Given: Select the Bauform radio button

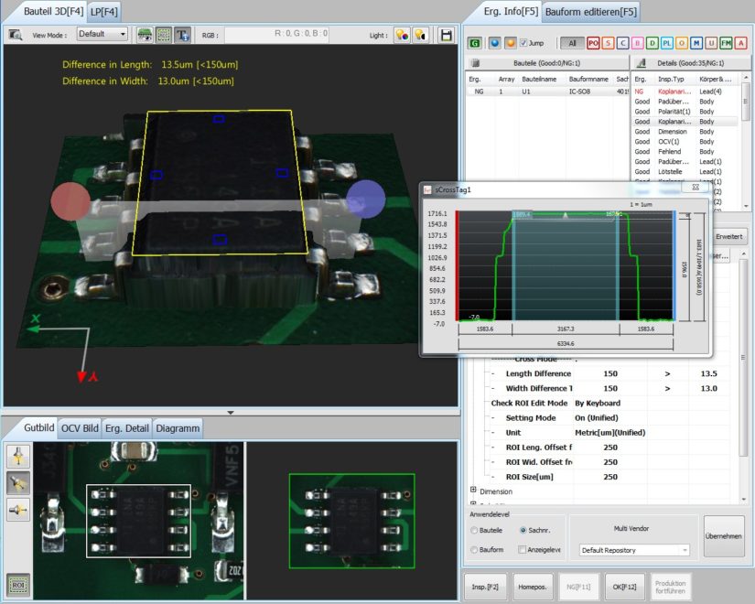Looking at the screenshot, I should click(474, 550).
